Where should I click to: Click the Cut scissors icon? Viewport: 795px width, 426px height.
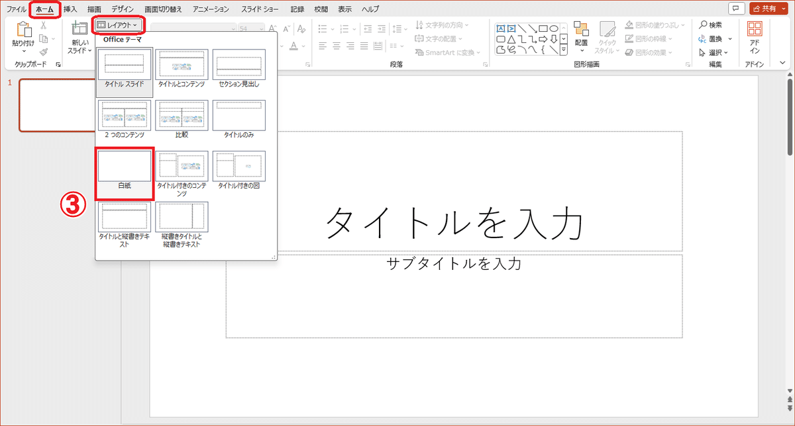point(43,25)
